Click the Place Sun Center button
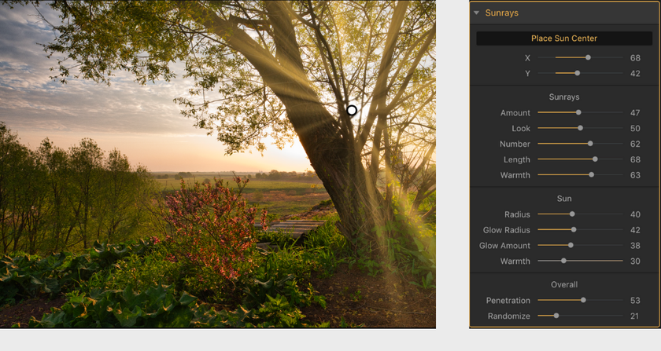The width and height of the screenshot is (661, 351). (x=564, y=38)
